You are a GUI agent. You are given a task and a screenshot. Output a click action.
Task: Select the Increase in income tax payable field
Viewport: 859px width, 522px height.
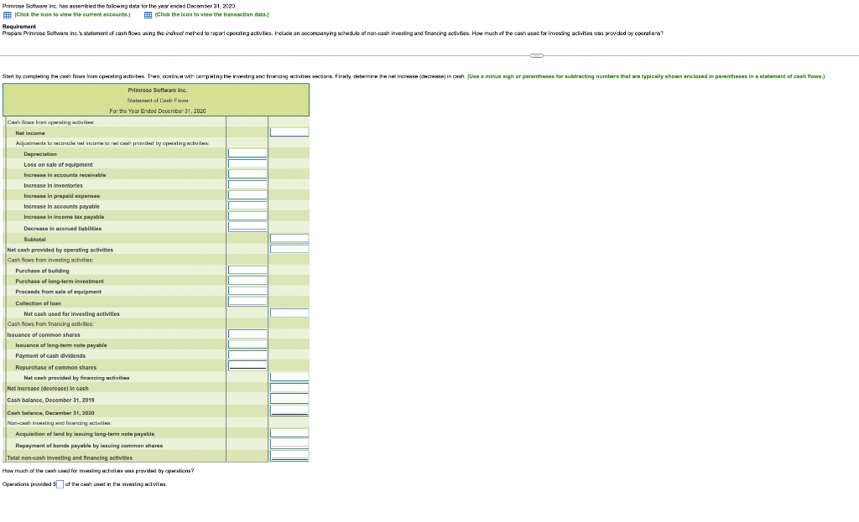click(x=247, y=216)
